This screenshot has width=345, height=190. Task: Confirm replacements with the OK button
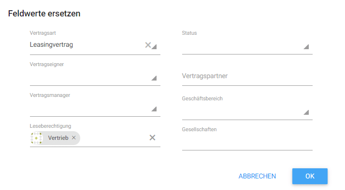pyautogui.click(x=310, y=176)
